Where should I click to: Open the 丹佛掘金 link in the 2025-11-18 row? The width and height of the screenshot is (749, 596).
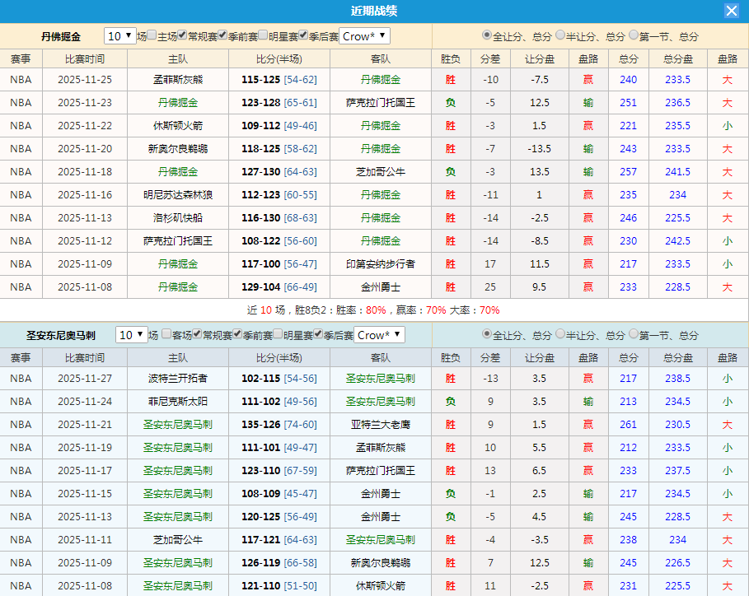click(x=176, y=171)
